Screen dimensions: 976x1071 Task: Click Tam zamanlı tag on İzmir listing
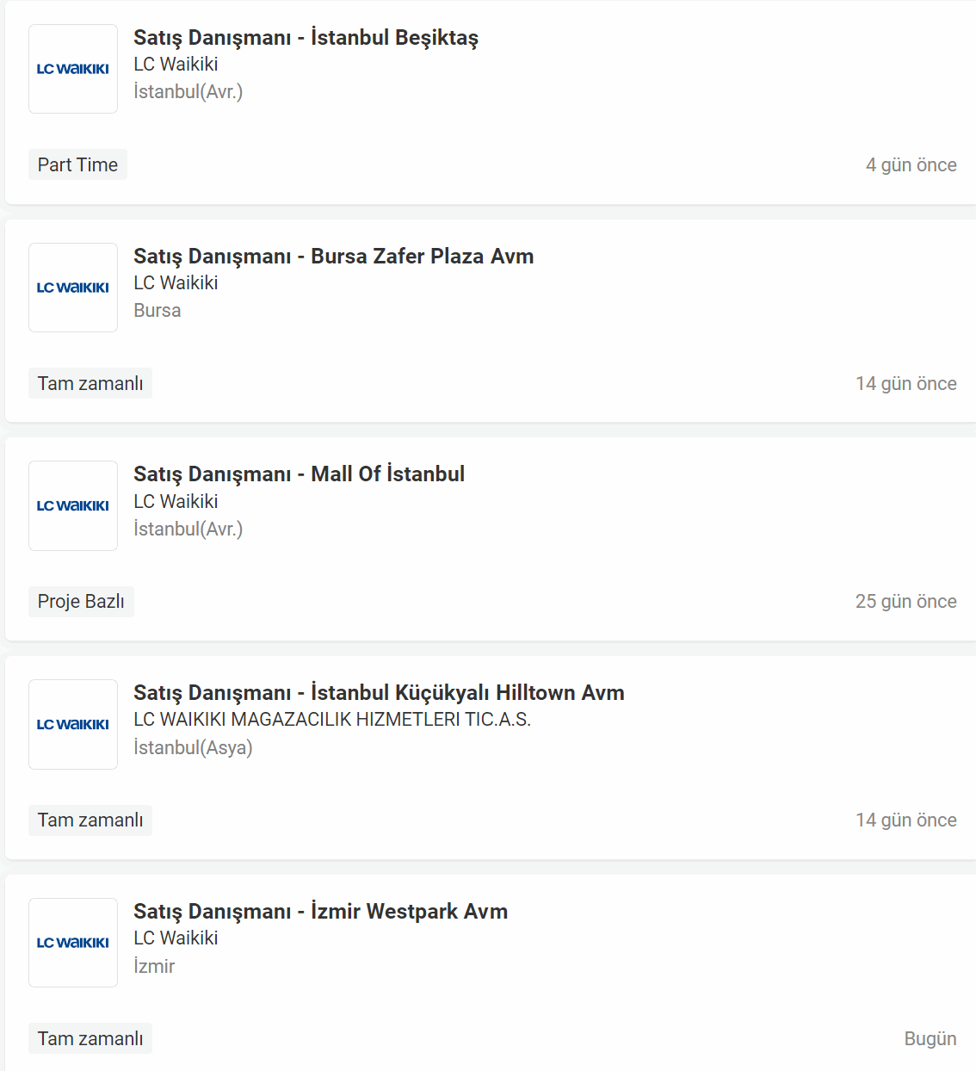[x=90, y=1038]
